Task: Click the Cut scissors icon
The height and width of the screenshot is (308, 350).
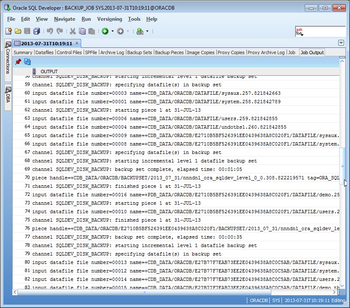Action: tap(73, 31)
